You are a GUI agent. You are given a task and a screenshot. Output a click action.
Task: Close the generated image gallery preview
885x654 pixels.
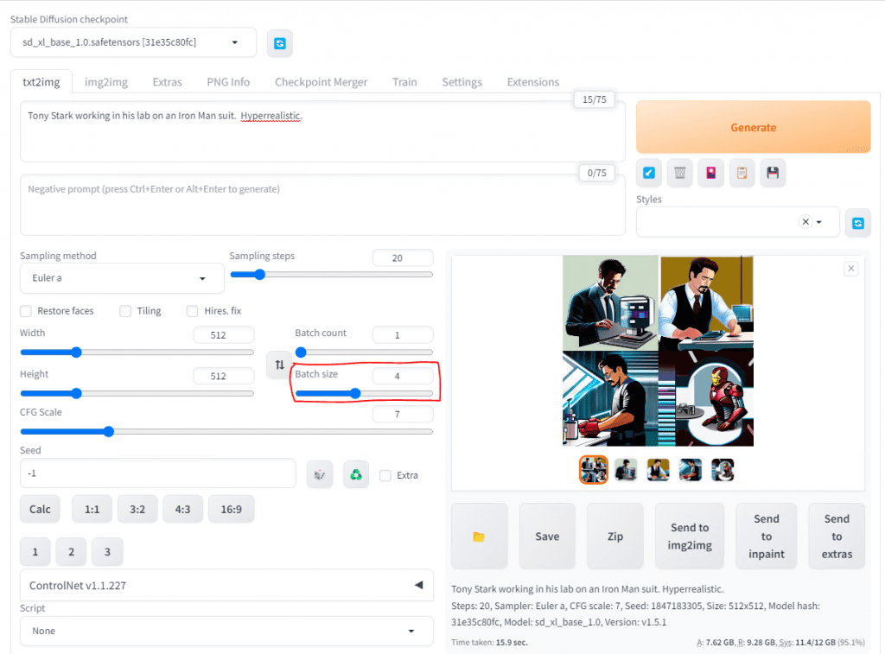pyautogui.click(x=851, y=269)
